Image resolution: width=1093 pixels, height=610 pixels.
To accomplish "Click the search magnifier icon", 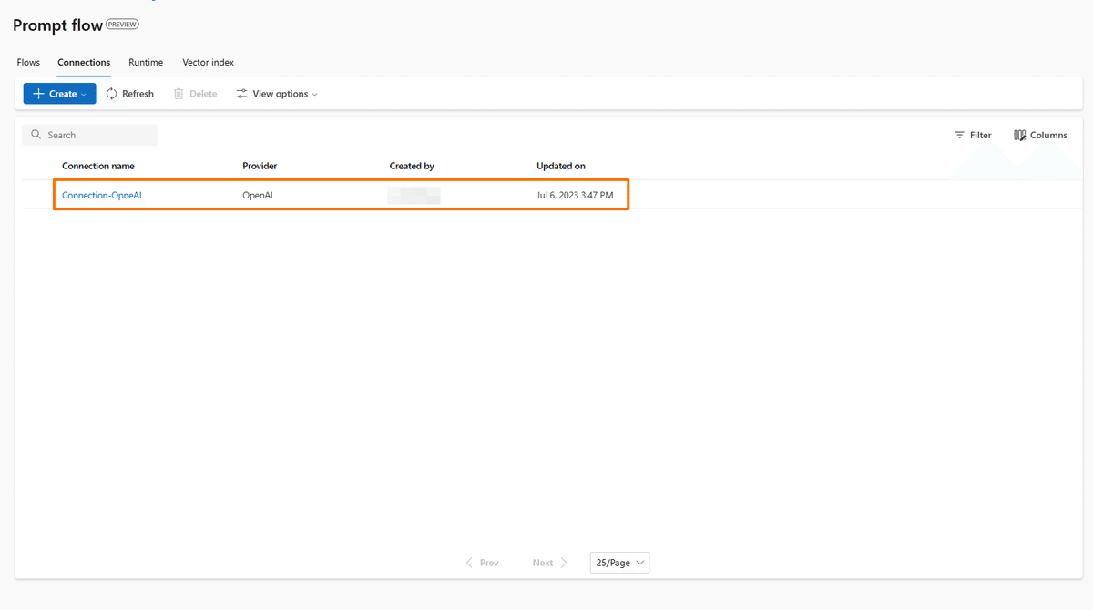I will 36,134.
